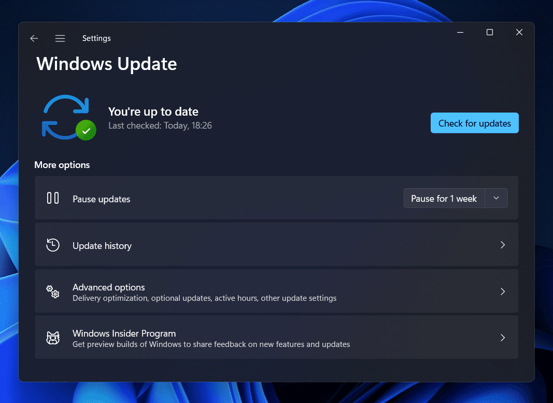Click the green checkmark status badge

[x=86, y=131]
